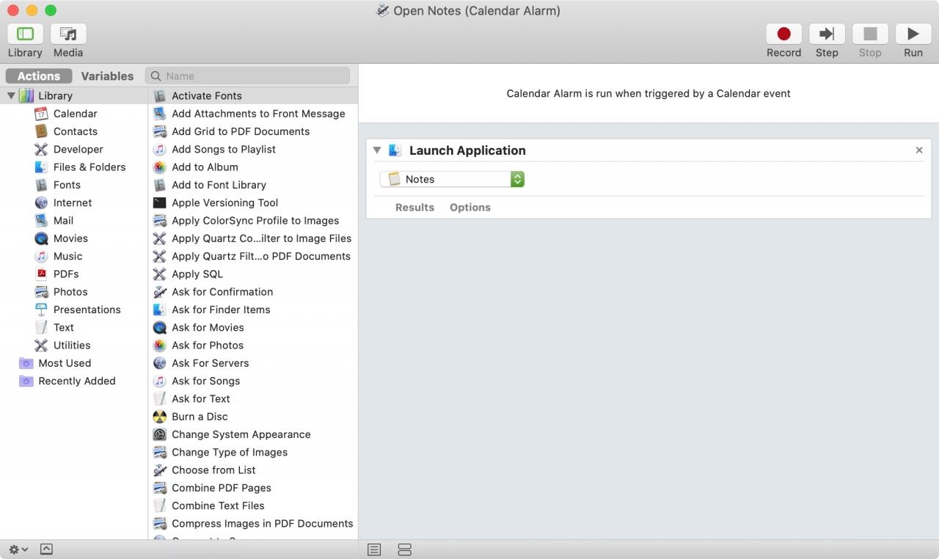Show the workflow log view icon
Image resolution: width=939 pixels, height=559 pixels.
tap(374, 549)
